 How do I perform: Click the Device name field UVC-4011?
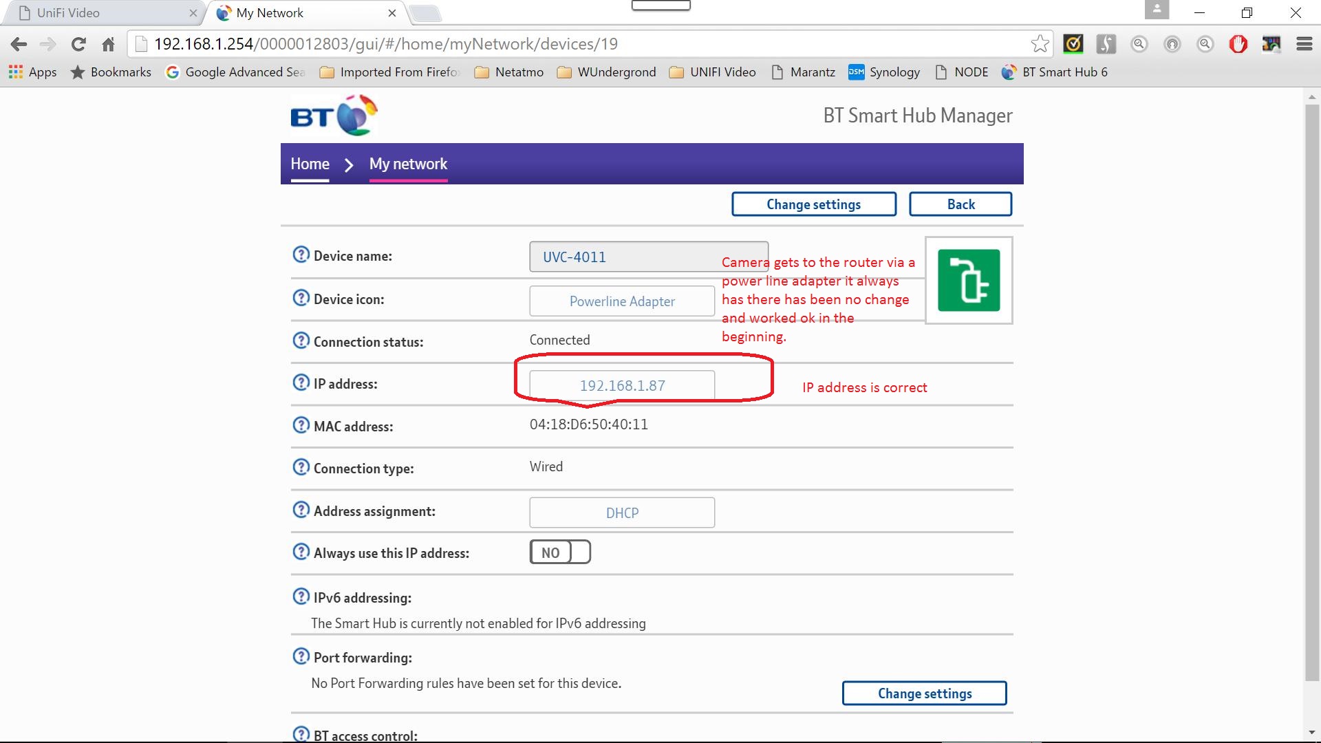point(649,257)
